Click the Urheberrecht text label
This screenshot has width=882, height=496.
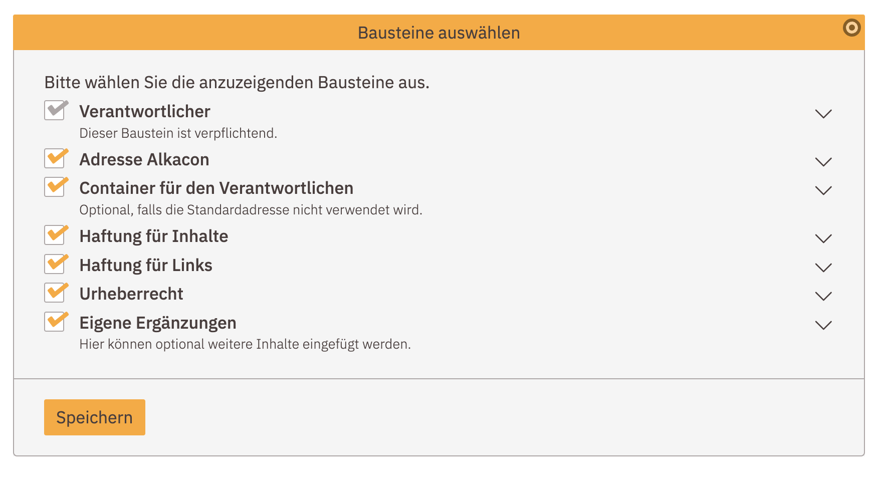click(x=131, y=293)
